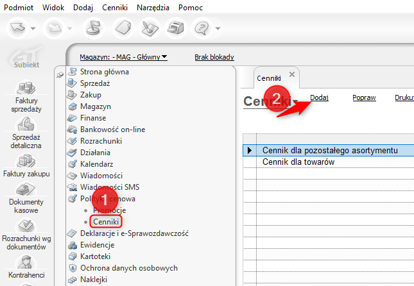Select the Cennik dla towarów row
The width and height of the screenshot is (414, 286).
coord(329,162)
